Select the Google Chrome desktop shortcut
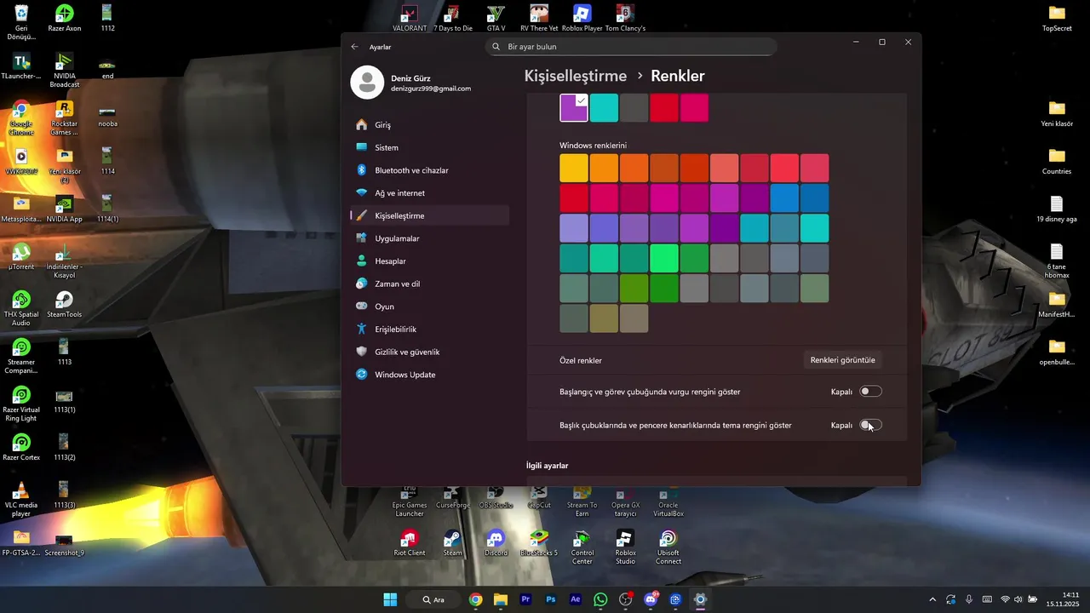Screen dimensions: 1090x613 21,118
